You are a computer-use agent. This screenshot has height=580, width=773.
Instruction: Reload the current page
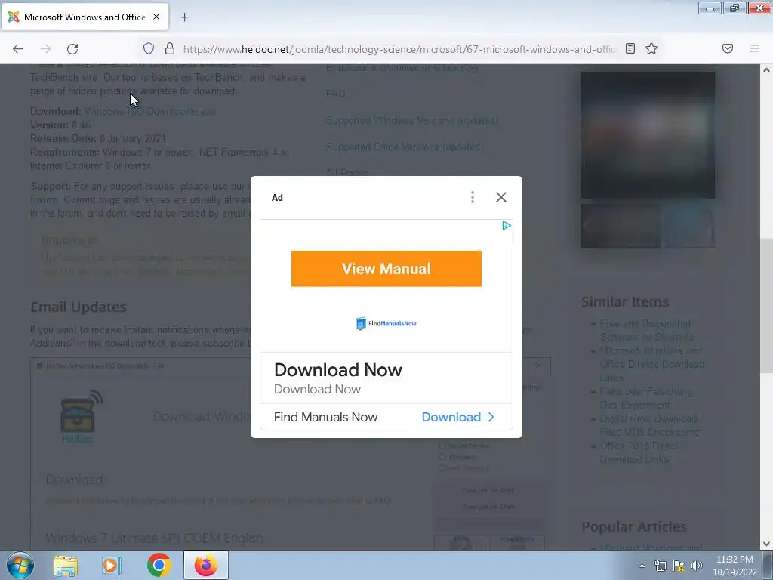point(72,49)
